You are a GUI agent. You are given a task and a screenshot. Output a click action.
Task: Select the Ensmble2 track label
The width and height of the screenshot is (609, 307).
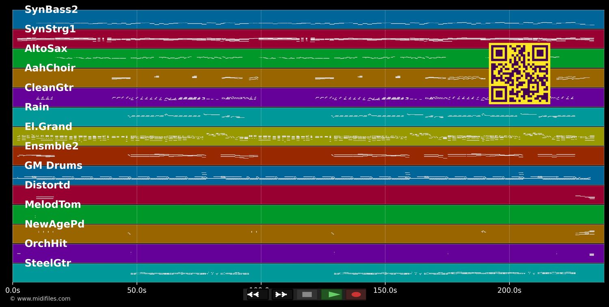point(52,146)
